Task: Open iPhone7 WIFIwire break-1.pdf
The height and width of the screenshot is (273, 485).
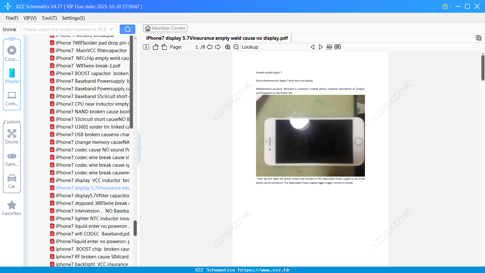Action: point(85,66)
